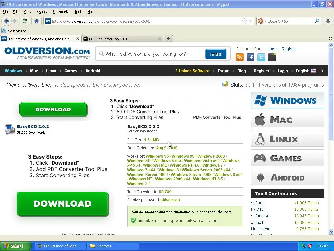Go back with the browser back arrow

click(7, 21)
